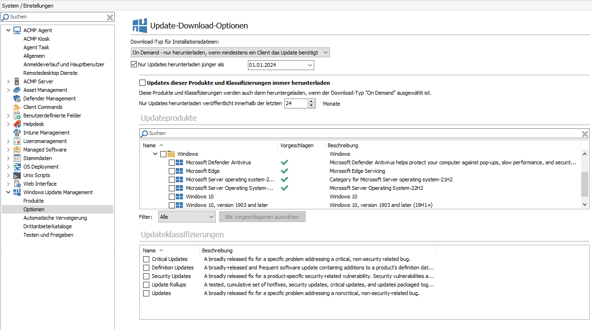Uncheck Nur Updates herunterladen jünger als
Screen dimensions: 593x331
(134, 64)
